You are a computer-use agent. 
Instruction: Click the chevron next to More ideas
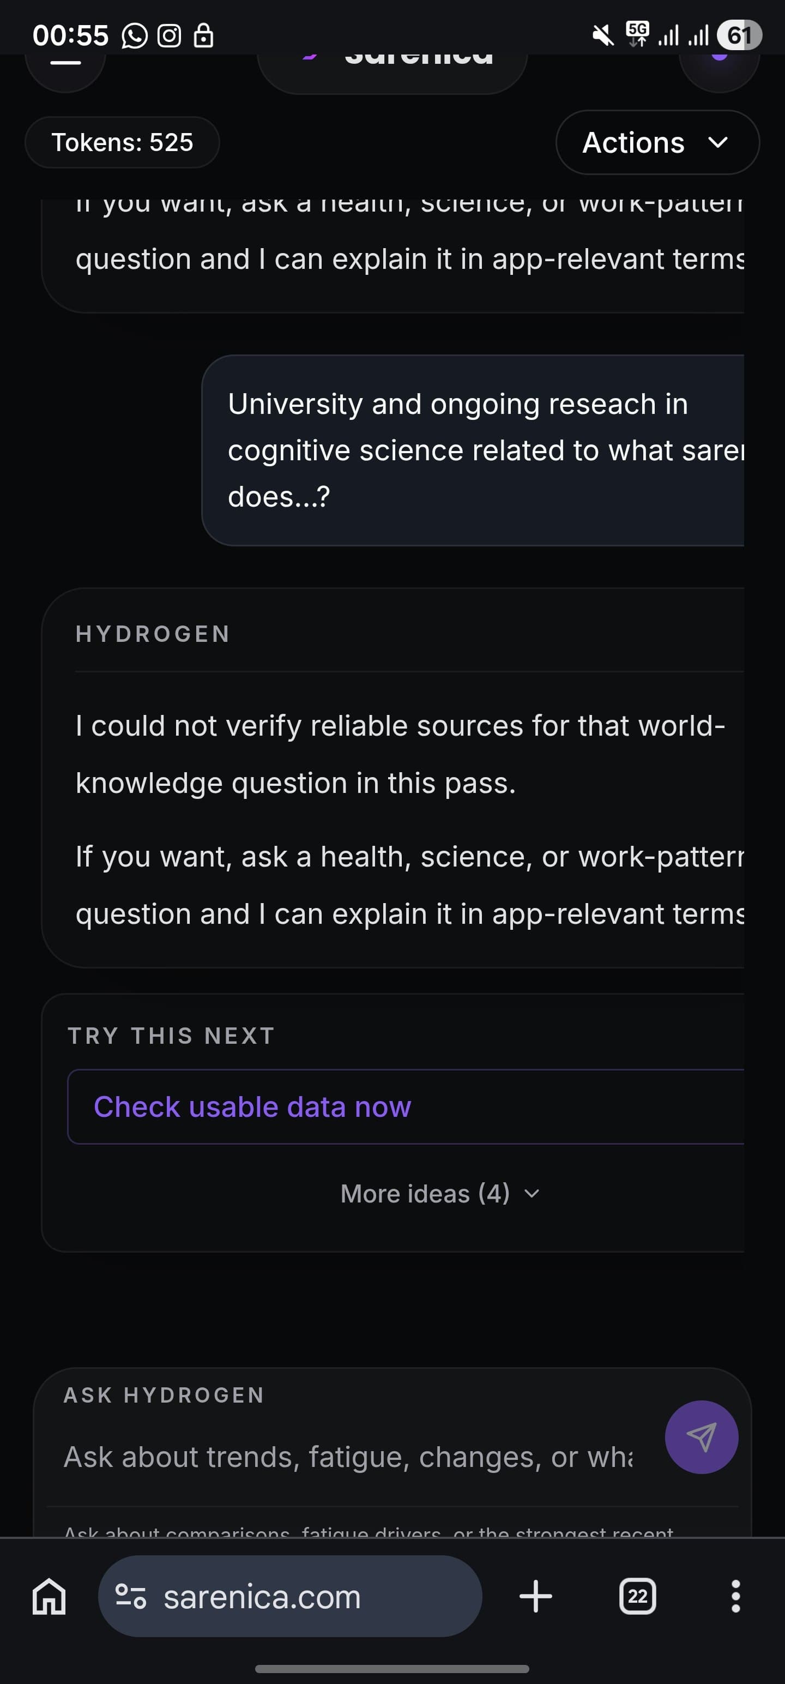point(532,1194)
